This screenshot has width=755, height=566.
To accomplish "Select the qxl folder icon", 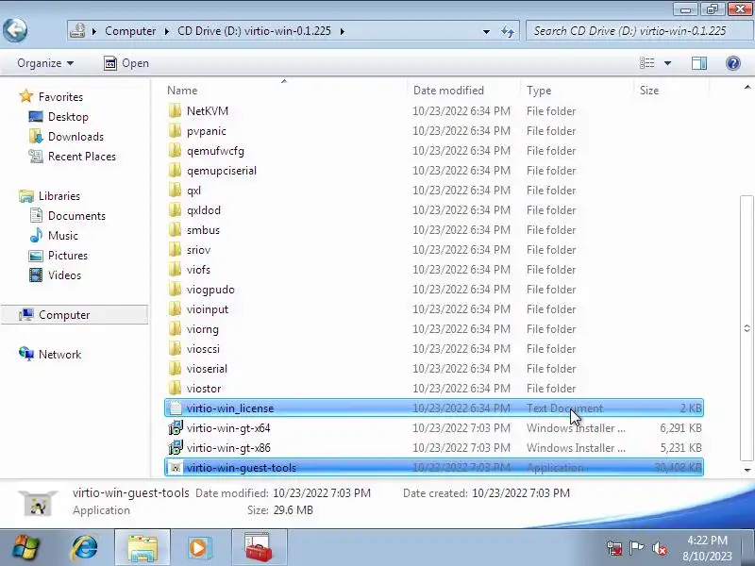I will (175, 191).
